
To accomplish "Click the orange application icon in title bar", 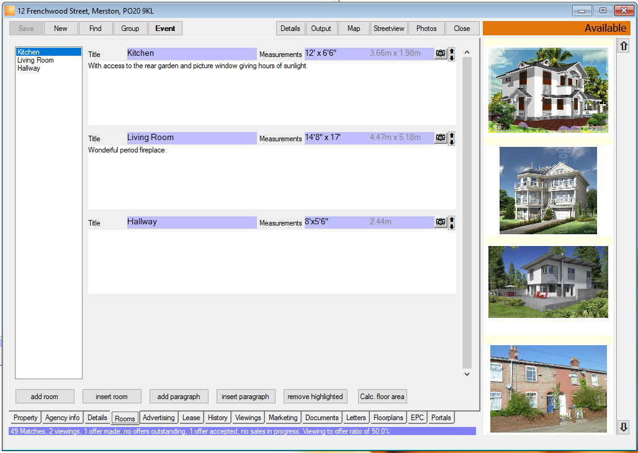I will 10,11.
